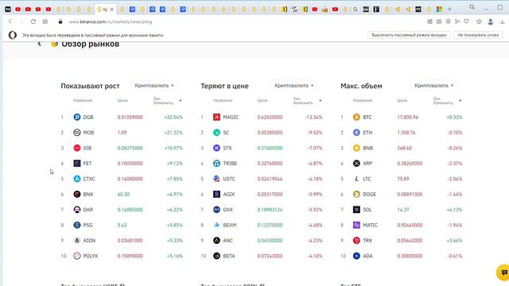Click the STX coin icon
Screen dimensions: 509x286
point(216,148)
